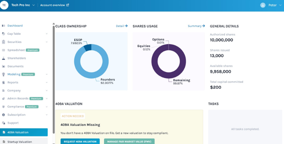Expand the Subscription submenu chevron

pyautogui.click(x=47, y=115)
